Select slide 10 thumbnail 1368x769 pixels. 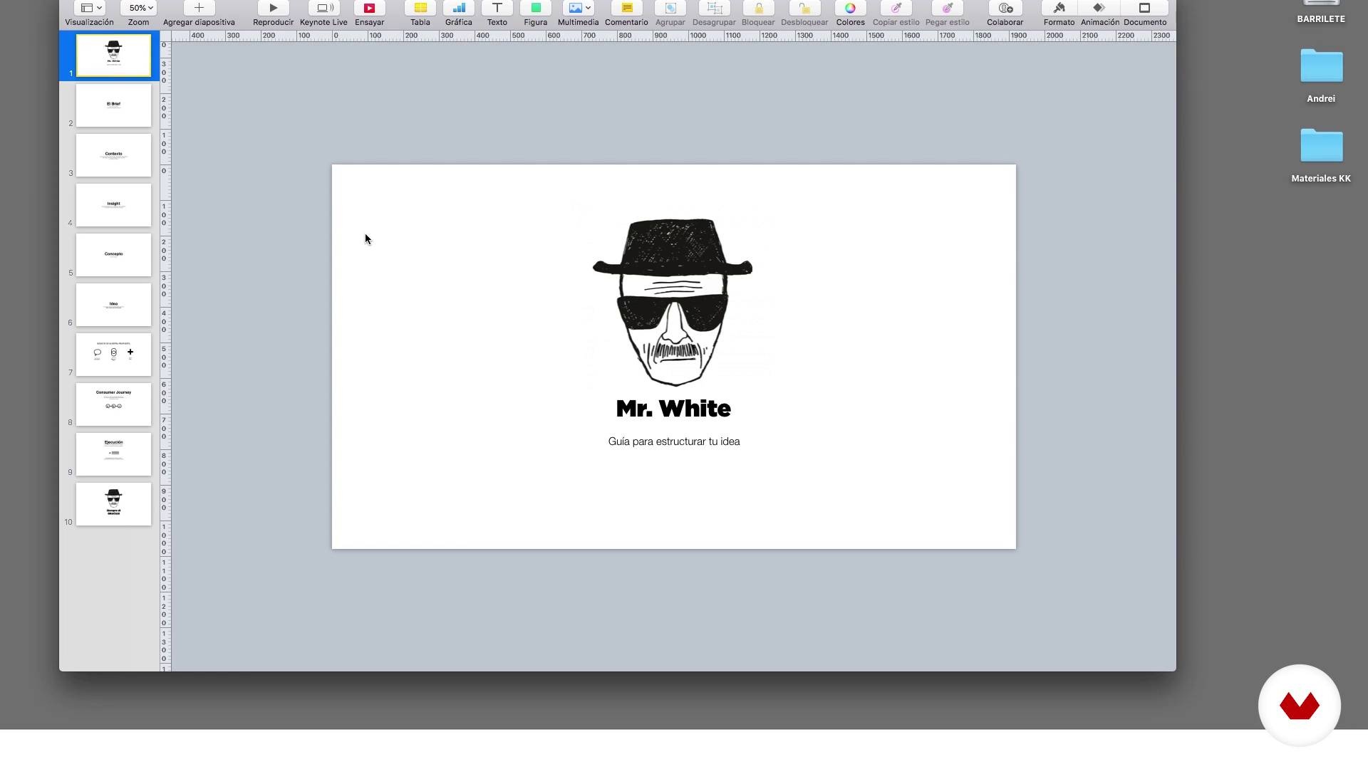(113, 504)
